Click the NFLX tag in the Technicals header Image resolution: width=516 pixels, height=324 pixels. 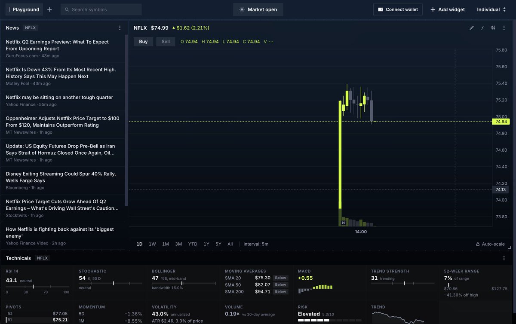pos(42,258)
